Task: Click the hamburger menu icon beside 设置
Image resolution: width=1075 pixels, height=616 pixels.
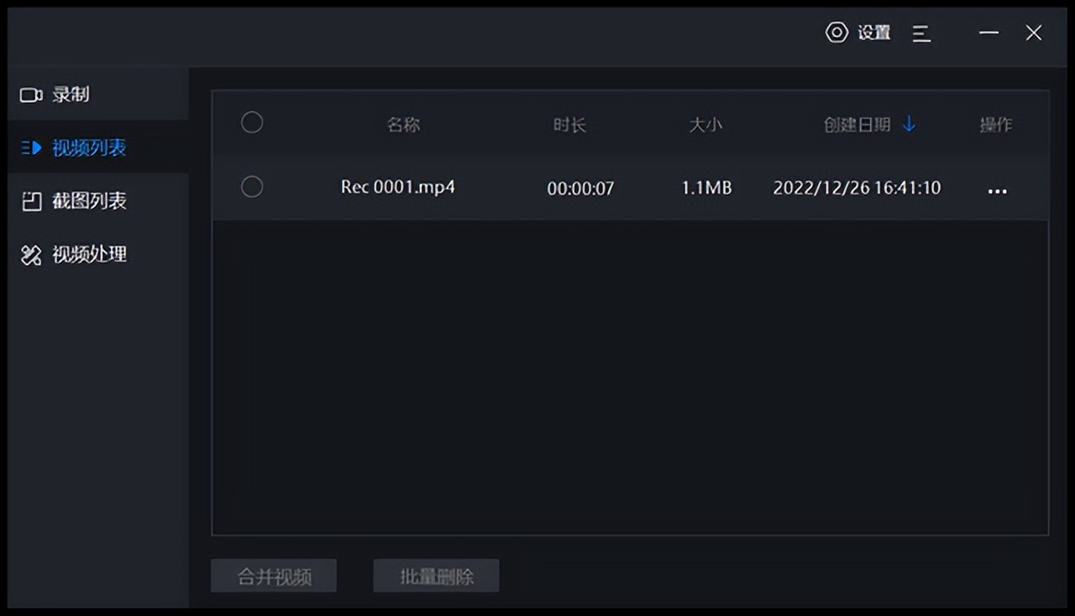Action: pos(921,34)
